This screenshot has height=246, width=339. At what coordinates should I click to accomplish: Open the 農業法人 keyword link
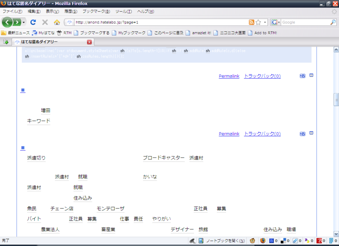[x=50, y=229]
